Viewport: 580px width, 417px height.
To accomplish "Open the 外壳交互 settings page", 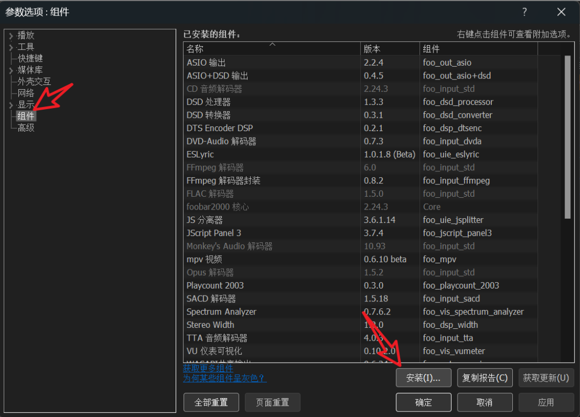I will point(34,82).
